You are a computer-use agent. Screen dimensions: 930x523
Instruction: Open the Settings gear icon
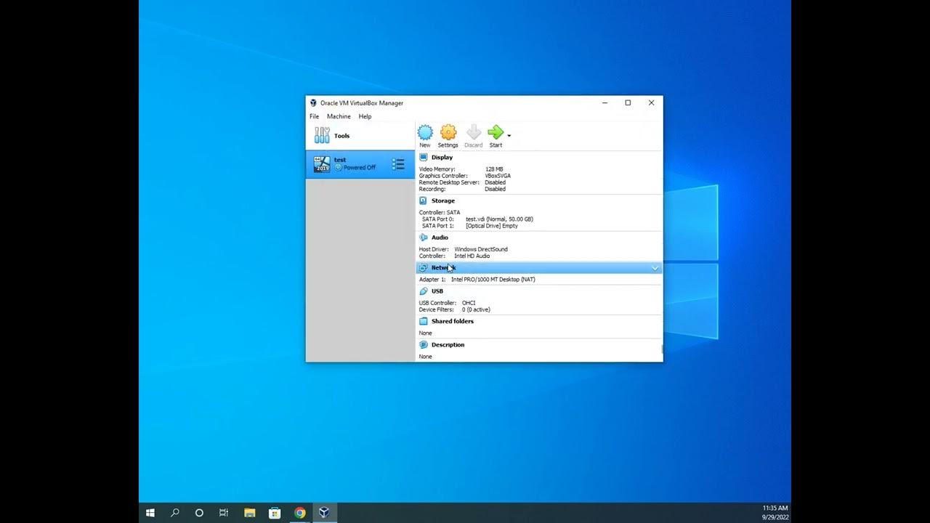click(448, 132)
